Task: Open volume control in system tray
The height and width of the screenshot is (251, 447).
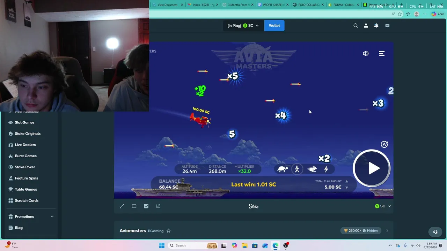Action: [x=418, y=245]
